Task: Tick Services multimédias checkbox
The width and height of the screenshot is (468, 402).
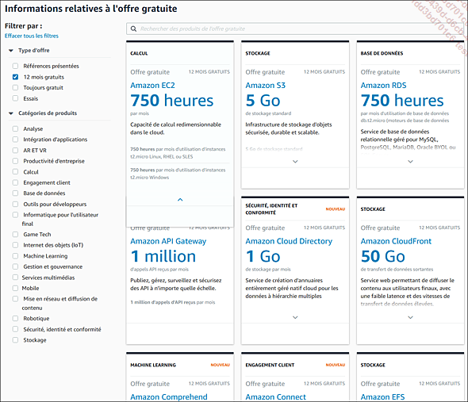Action: click(15, 278)
